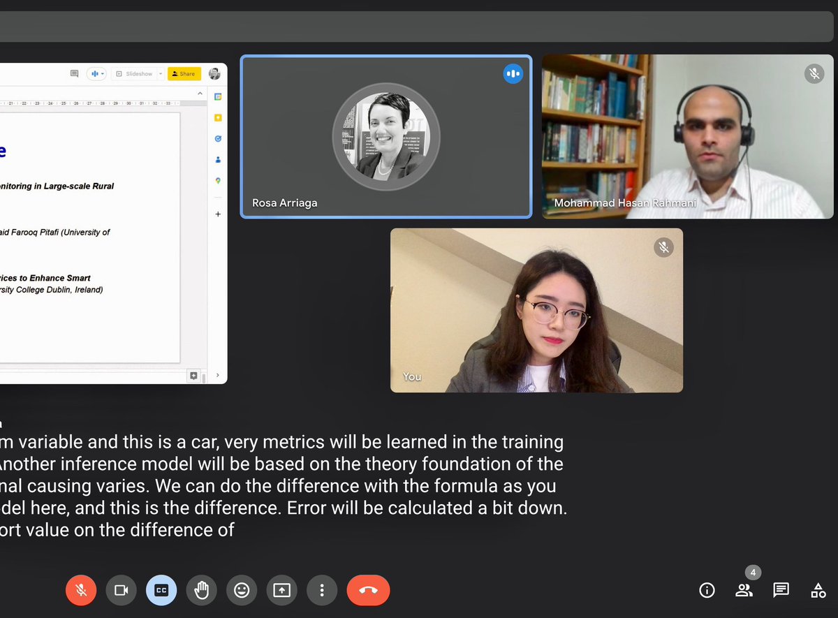Open your Google account menu via the avatar

point(214,75)
